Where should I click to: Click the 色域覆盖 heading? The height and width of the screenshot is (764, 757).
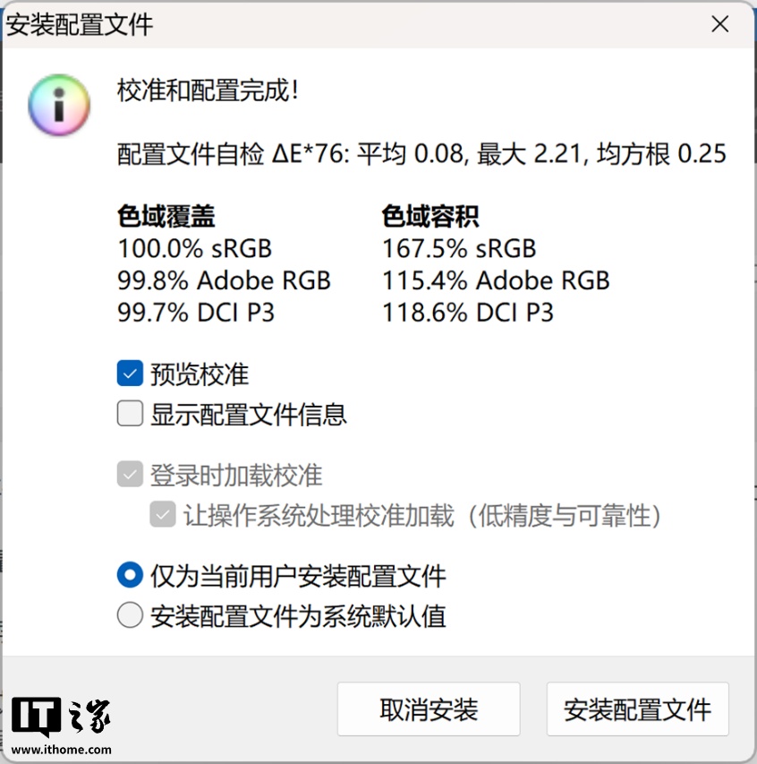tap(166, 216)
